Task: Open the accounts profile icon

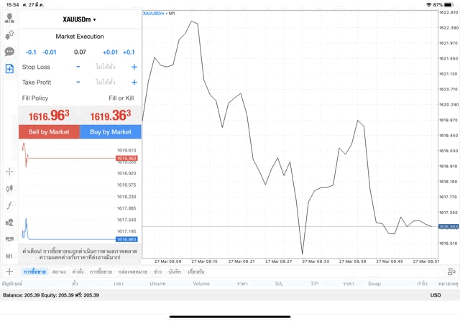Action: click(9, 18)
